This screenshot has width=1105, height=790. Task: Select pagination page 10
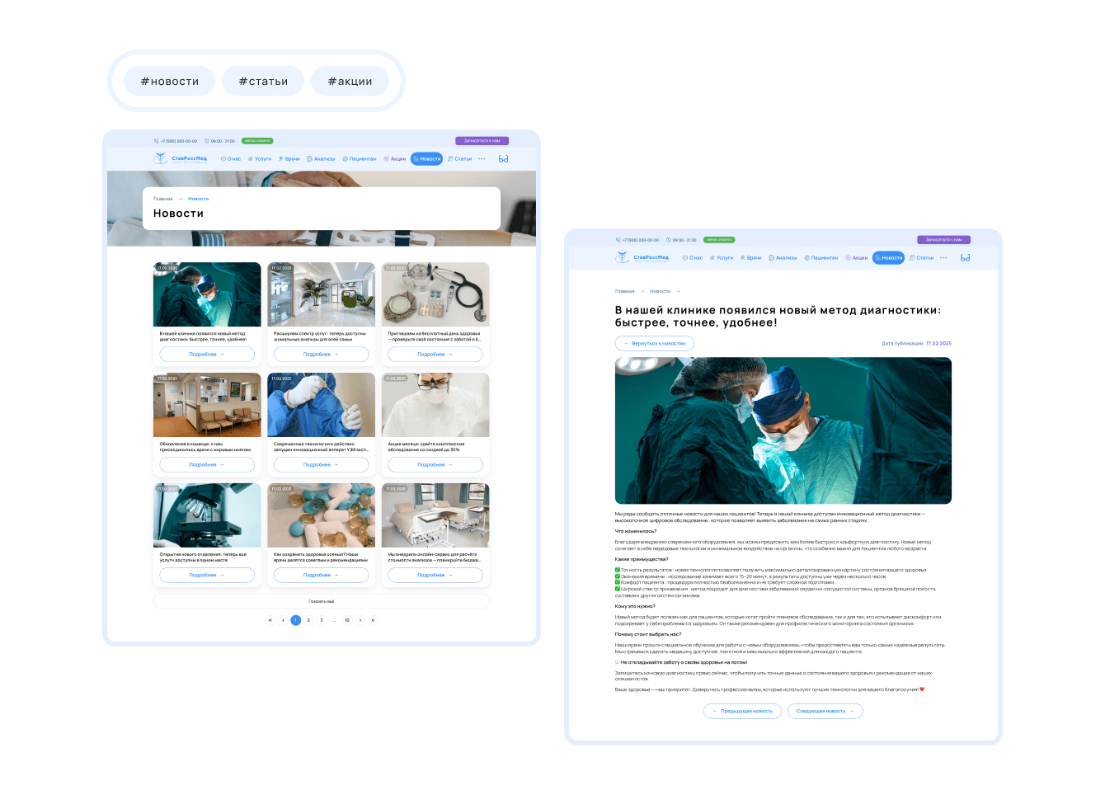tap(347, 620)
